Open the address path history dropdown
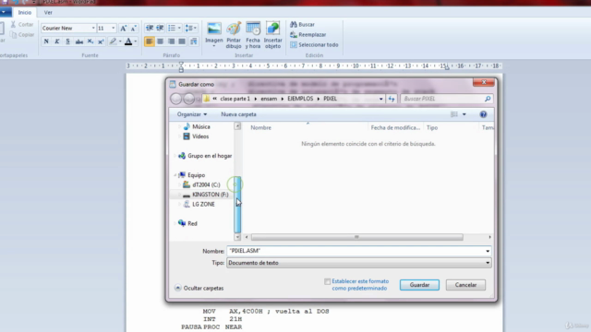The height and width of the screenshot is (332, 591). pyautogui.click(x=381, y=99)
